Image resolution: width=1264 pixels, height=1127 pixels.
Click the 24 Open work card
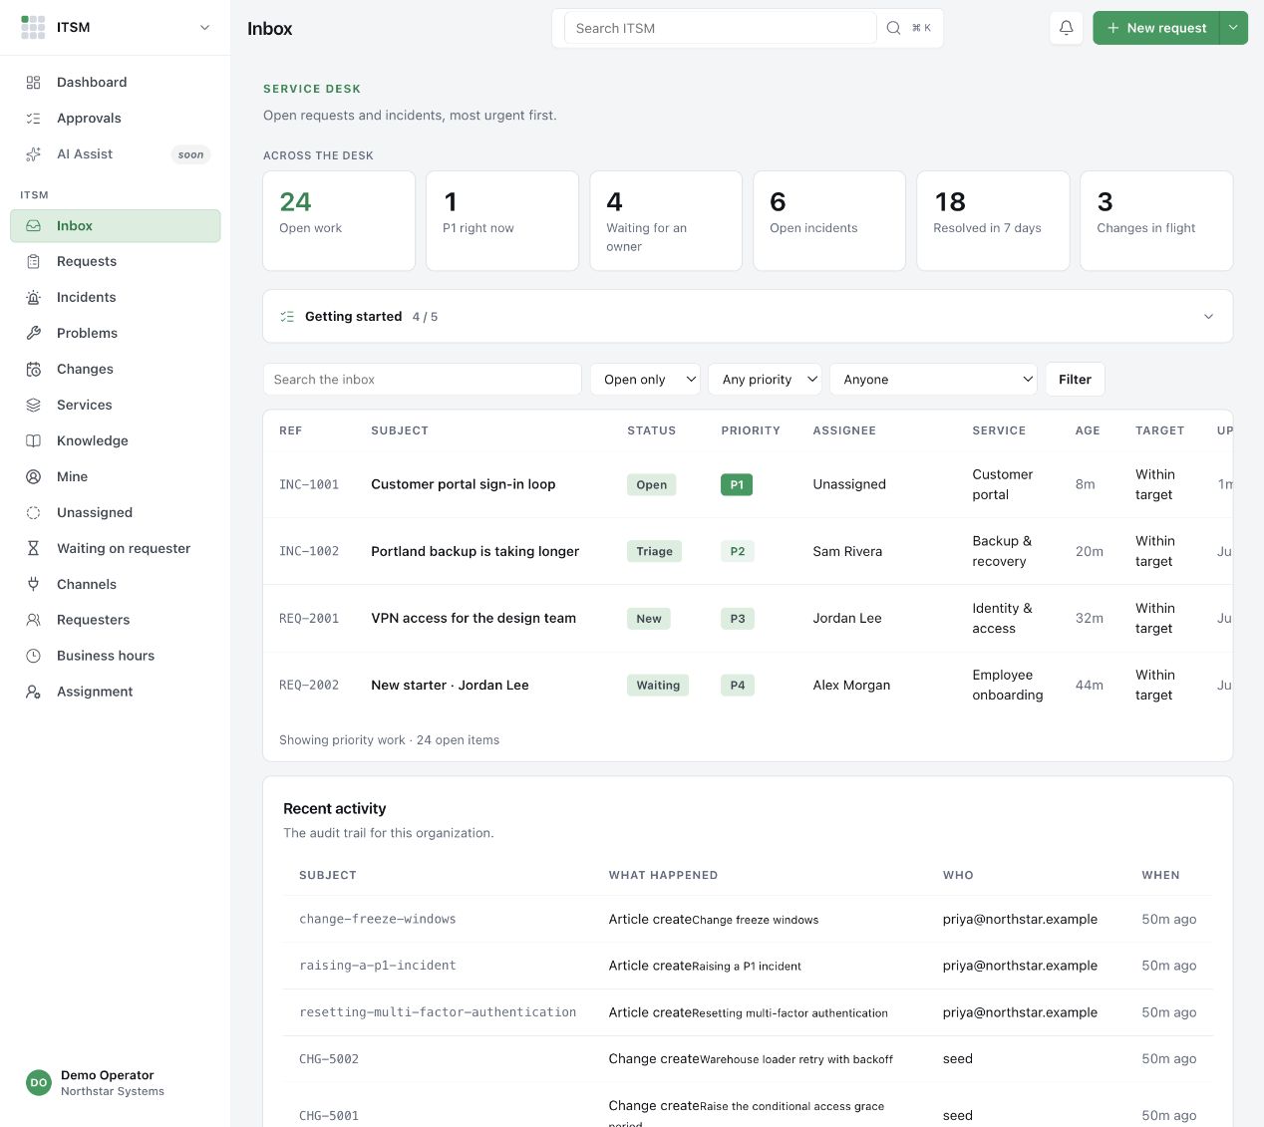339,221
